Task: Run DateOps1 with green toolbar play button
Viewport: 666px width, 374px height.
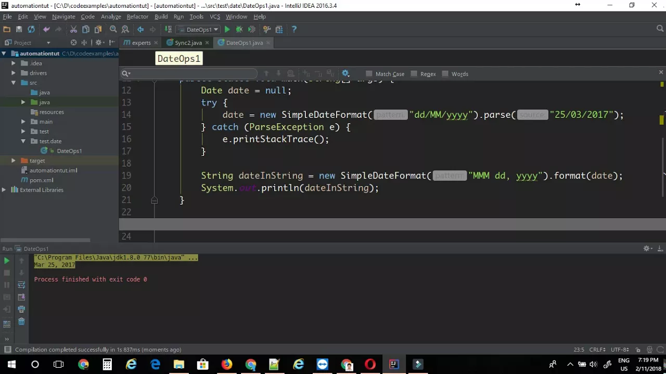Action: click(x=227, y=30)
